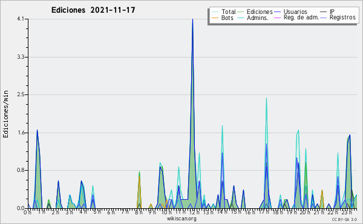The image size is (363, 224).
Task: Click the '6 h' x-axis label
Action: (111, 212)
